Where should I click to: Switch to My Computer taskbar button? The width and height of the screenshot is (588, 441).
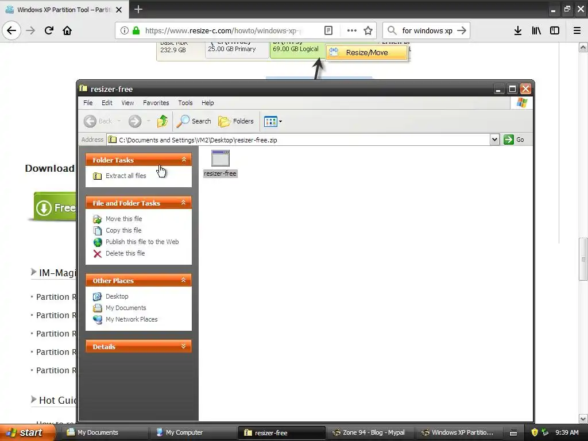point(193,432)
